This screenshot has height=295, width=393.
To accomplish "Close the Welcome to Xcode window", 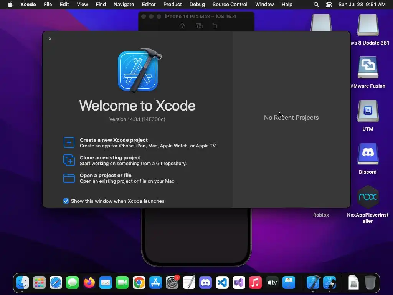I will 50,39.
